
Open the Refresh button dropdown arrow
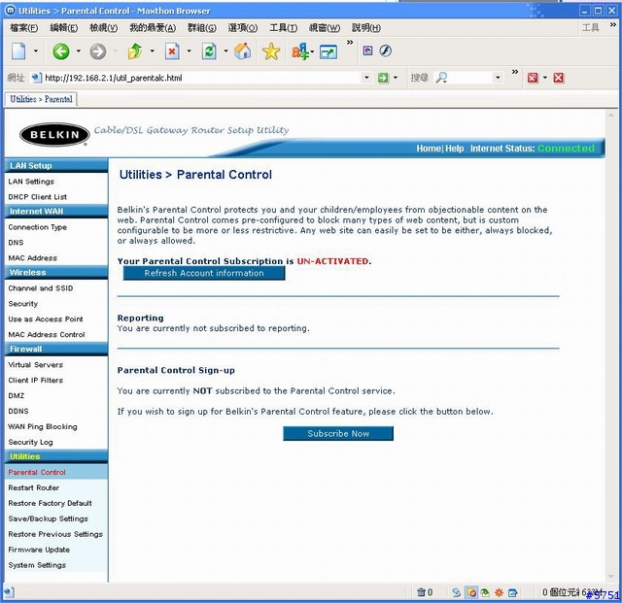(225, 51)
